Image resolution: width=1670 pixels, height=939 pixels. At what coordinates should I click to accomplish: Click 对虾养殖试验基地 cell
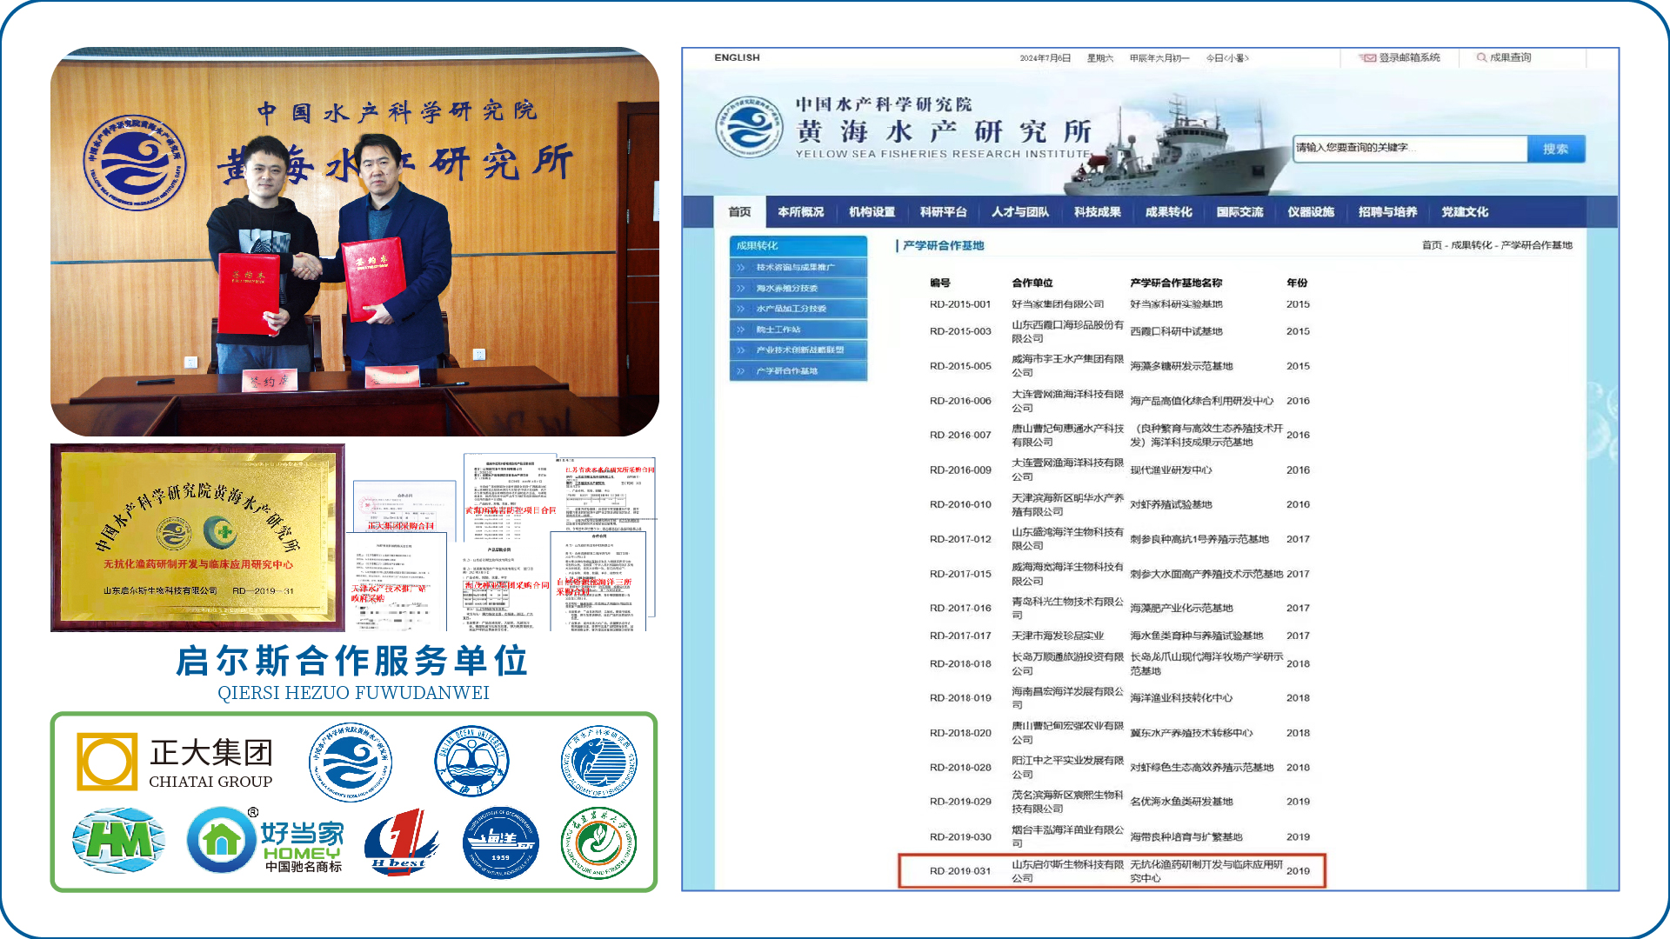pyautogui.click(x=1171, y=504)
